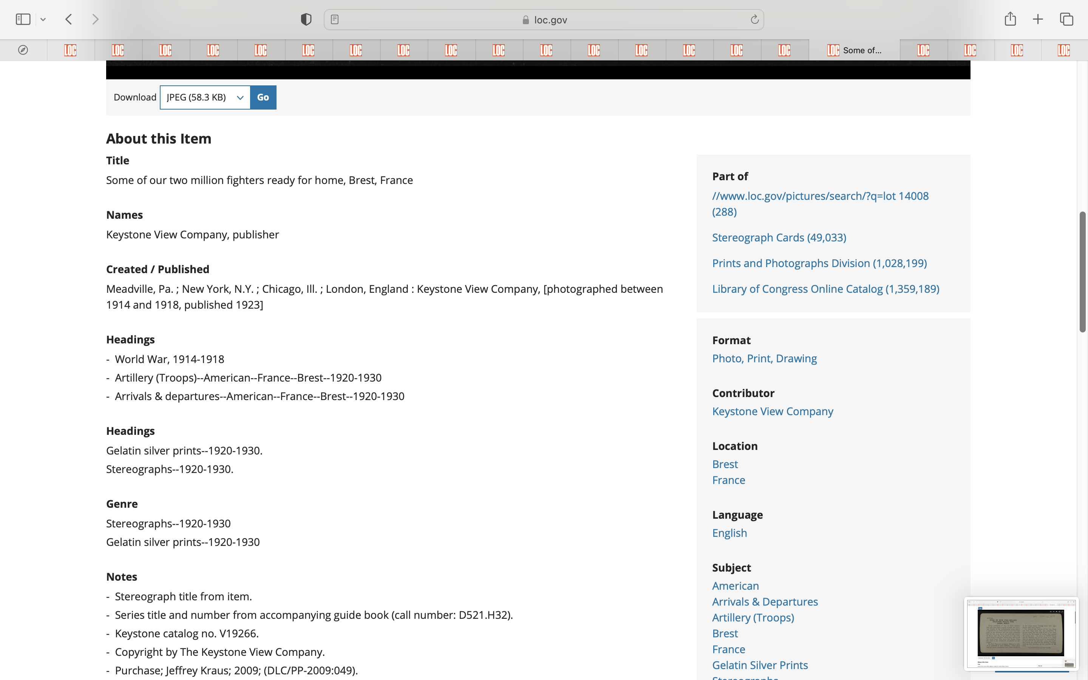Click the forward navigation arrow
Image resolution: width=1088 pixels, height=680 pixels.
coord(95,19)
